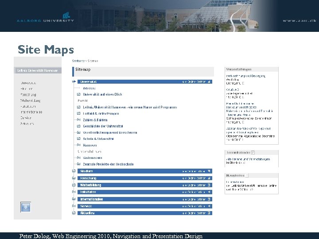This screenshot has width=319, height=239.
Task: Expand the Service section in sitemap
Action: click(74, 206)
